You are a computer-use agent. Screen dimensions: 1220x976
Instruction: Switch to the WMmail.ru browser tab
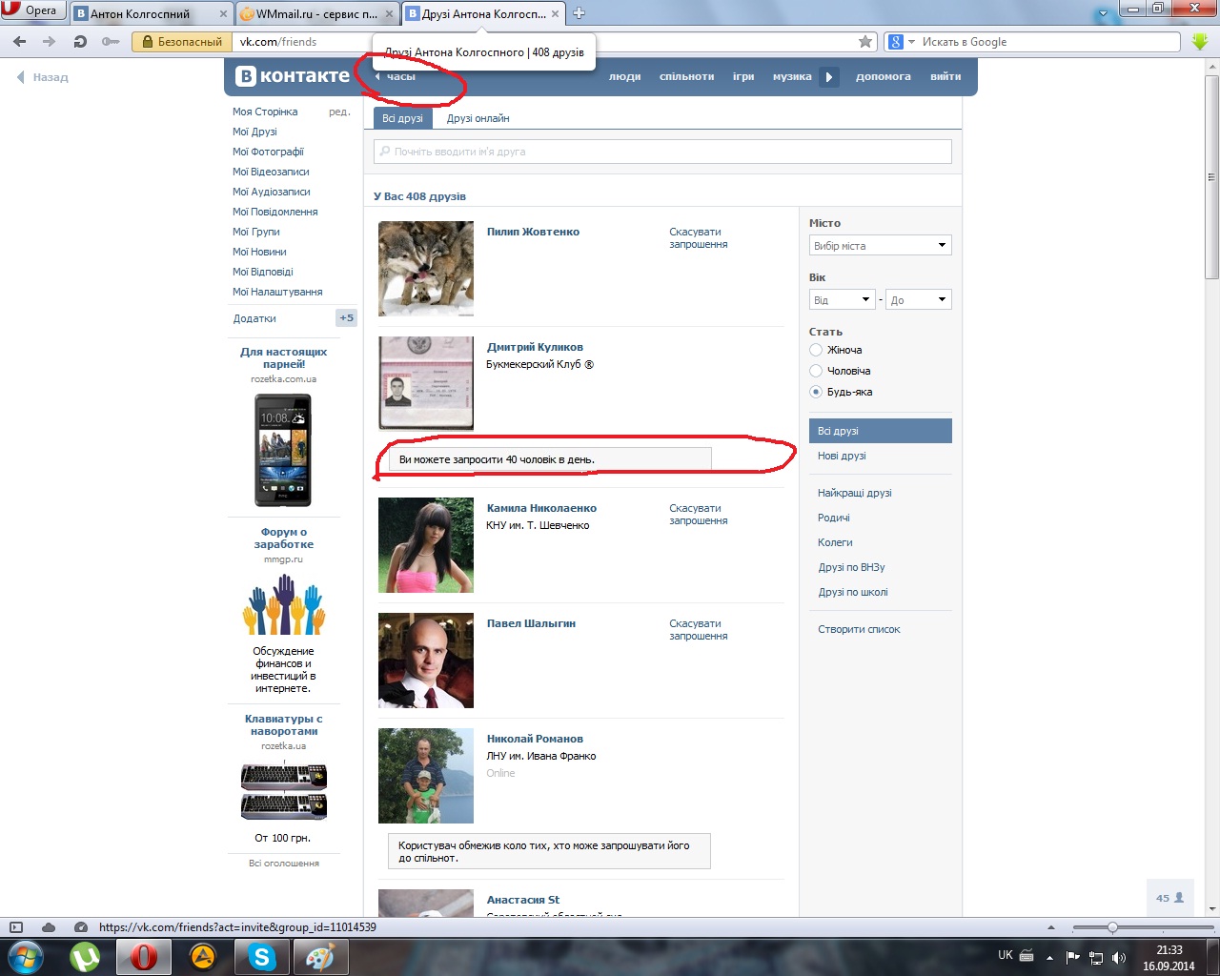point(317,14)
